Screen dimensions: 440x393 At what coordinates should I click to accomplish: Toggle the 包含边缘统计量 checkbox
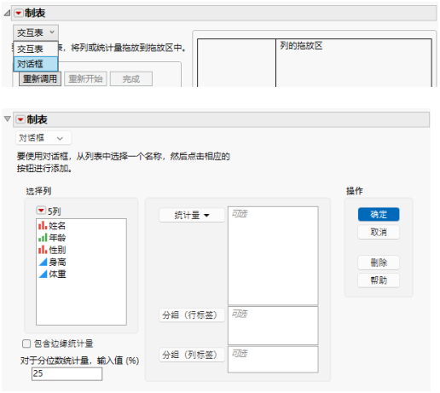point(26,344)
